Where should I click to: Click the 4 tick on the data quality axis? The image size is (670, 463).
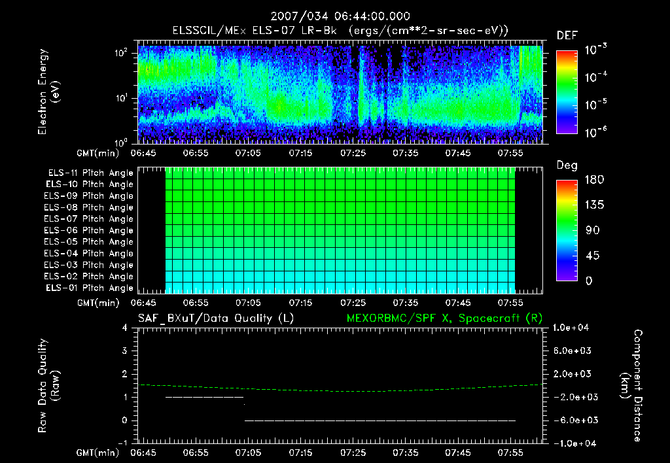coord(124,328)
